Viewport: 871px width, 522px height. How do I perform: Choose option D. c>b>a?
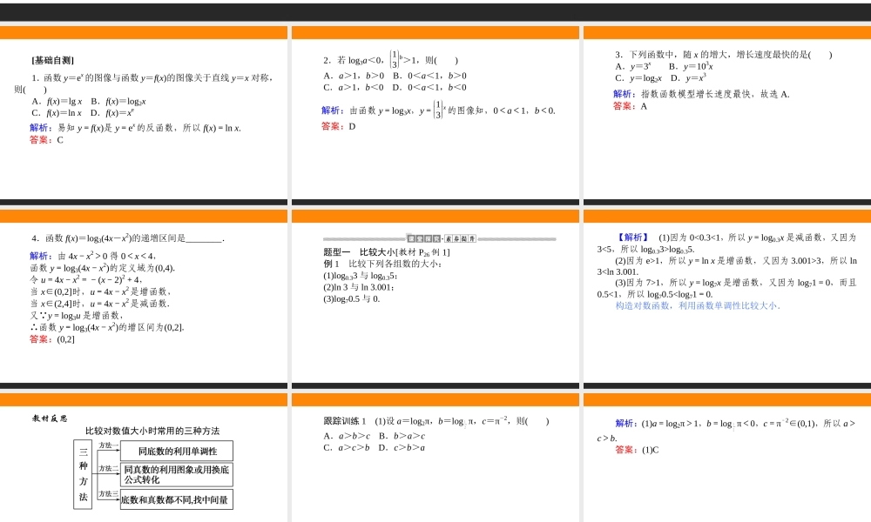pyautogui.click(x=402, y=448)
